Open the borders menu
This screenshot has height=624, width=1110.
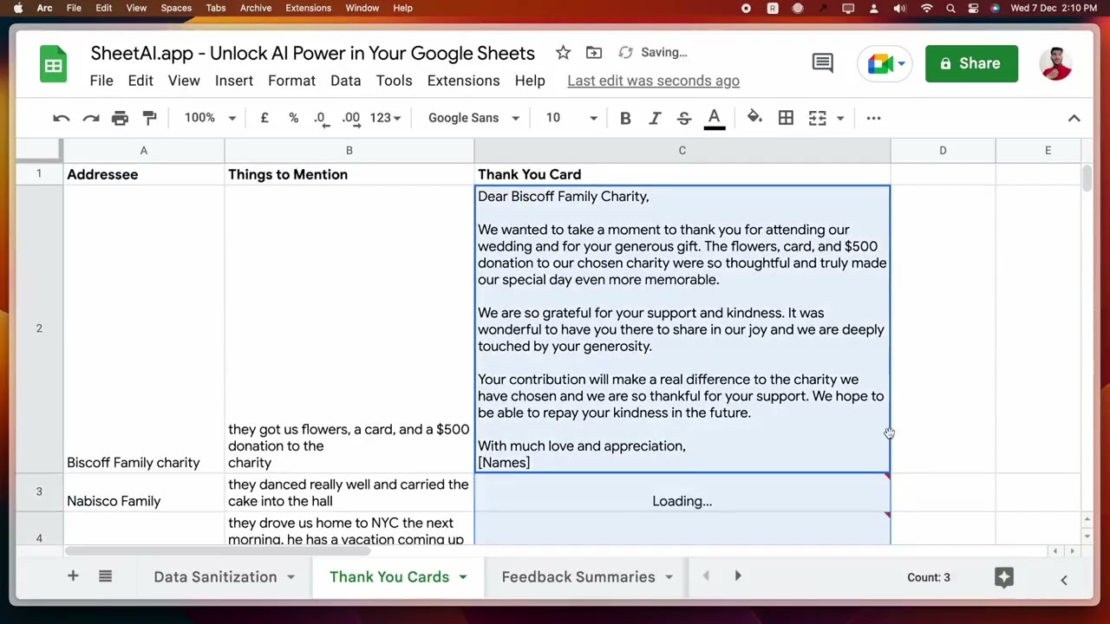coord(785,118)
